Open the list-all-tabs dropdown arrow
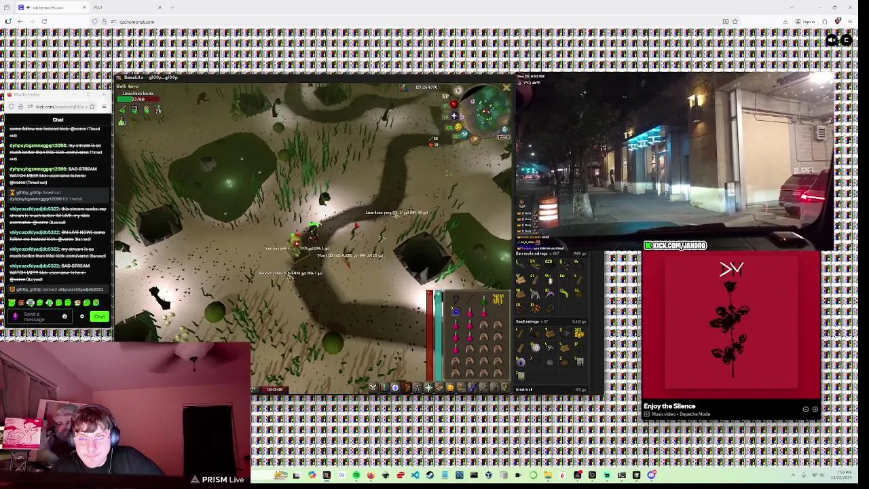 click(792, 7)
